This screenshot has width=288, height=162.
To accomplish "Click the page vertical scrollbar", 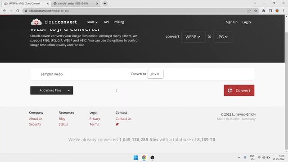I will 286,91.
